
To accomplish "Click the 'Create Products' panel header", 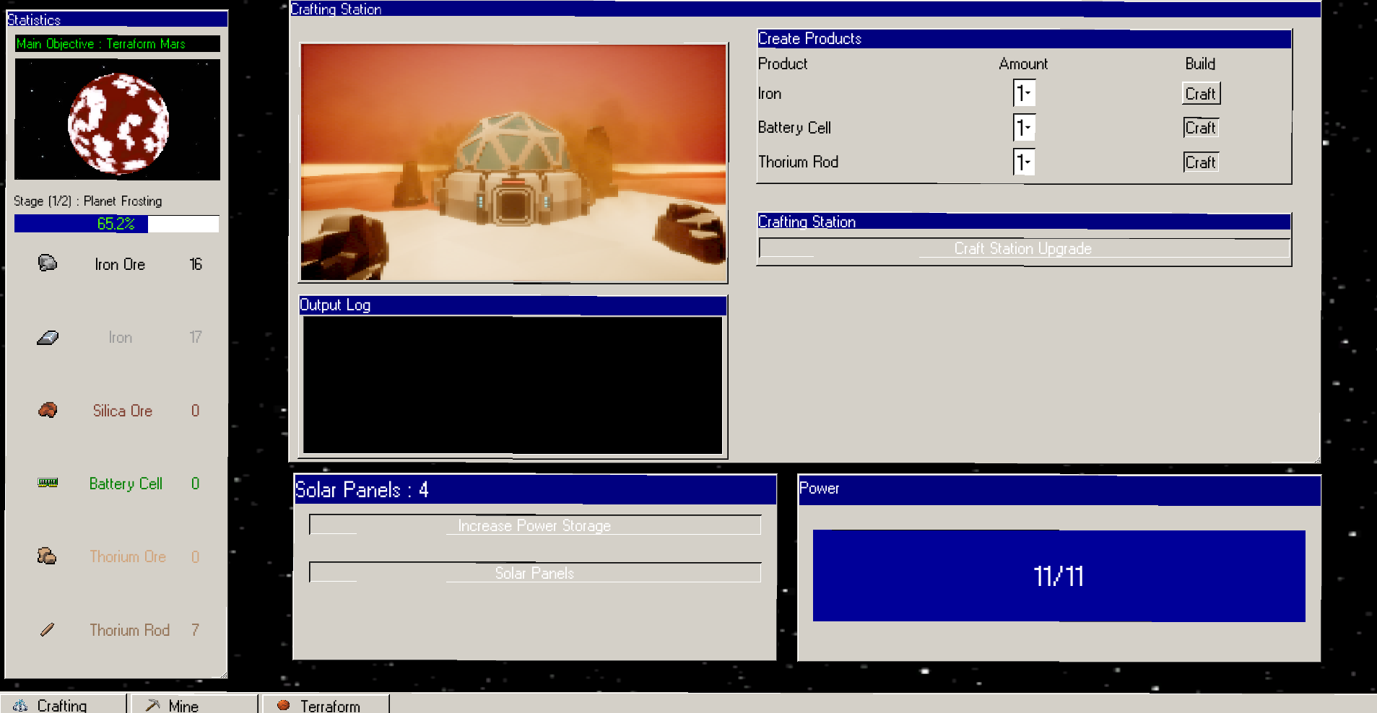I will 1024,39.
